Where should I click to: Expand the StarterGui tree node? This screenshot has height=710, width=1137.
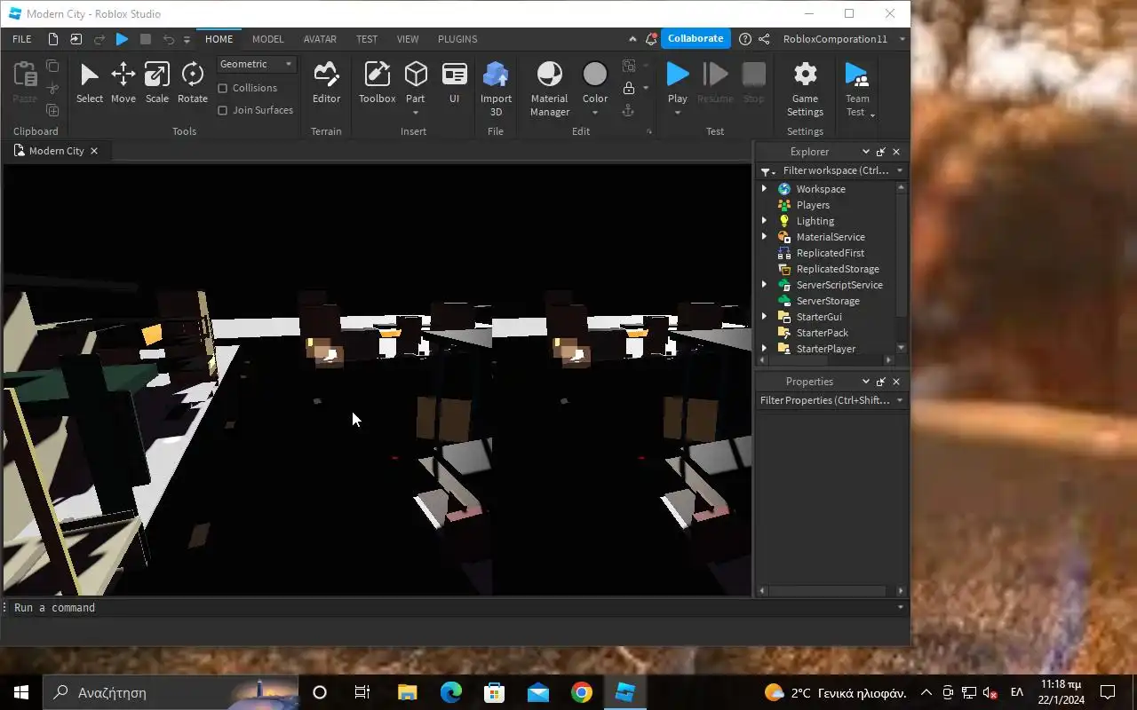click(764, 317)
